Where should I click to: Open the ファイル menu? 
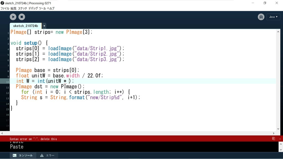[x=5, y=8]
